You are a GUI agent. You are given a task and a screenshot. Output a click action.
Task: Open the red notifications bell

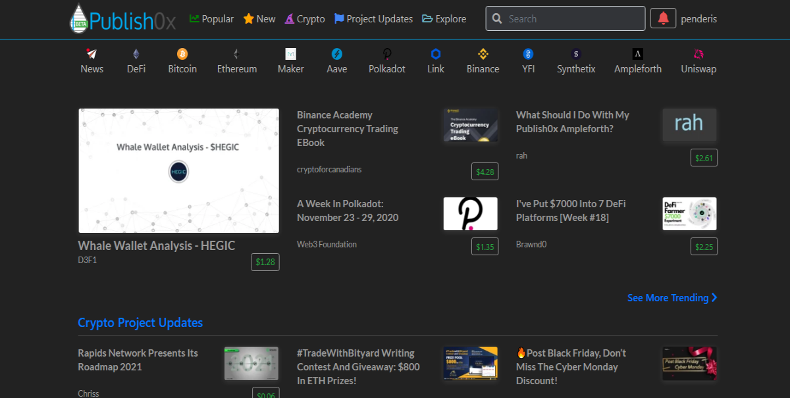point(663,18)
